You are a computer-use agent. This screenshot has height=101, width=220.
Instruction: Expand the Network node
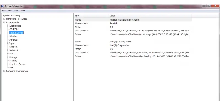(7, 50)
